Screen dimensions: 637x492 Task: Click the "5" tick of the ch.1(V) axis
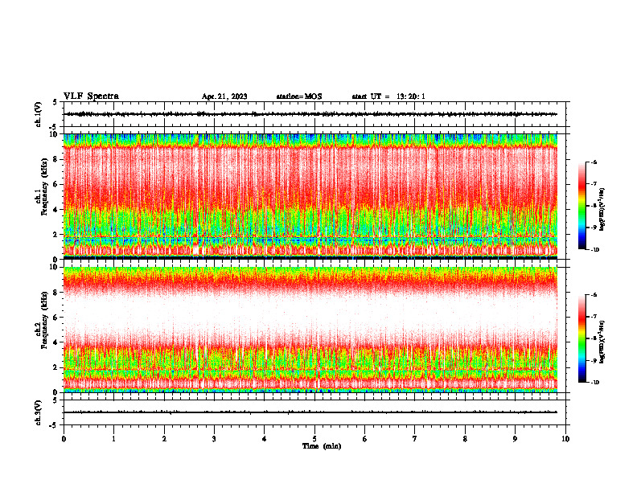coord(55,102)
